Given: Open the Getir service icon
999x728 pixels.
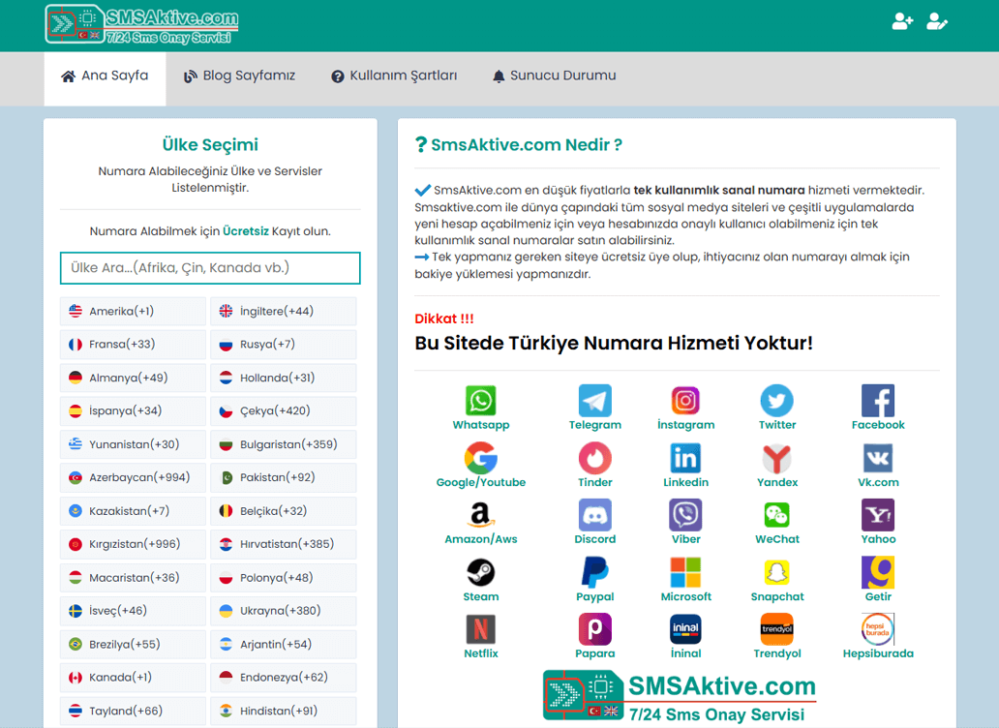Looking at the screenshot, I should [878, 572].
